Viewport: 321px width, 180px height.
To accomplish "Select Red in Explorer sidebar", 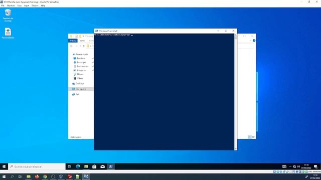I will point(76,94).
